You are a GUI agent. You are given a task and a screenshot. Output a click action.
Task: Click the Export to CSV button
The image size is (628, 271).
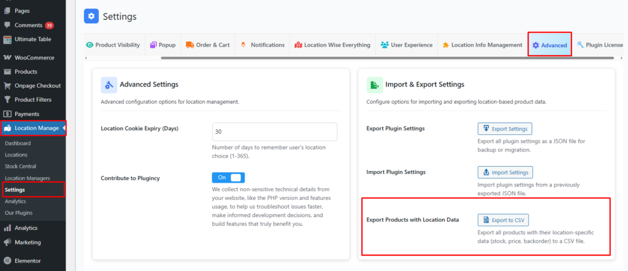(503, 219)
